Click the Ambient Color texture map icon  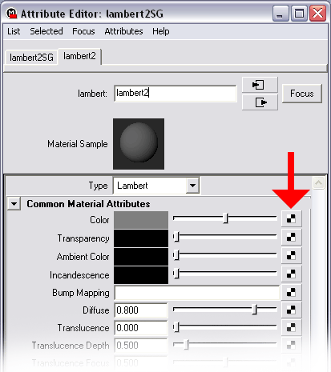click(x=291, y=255)
